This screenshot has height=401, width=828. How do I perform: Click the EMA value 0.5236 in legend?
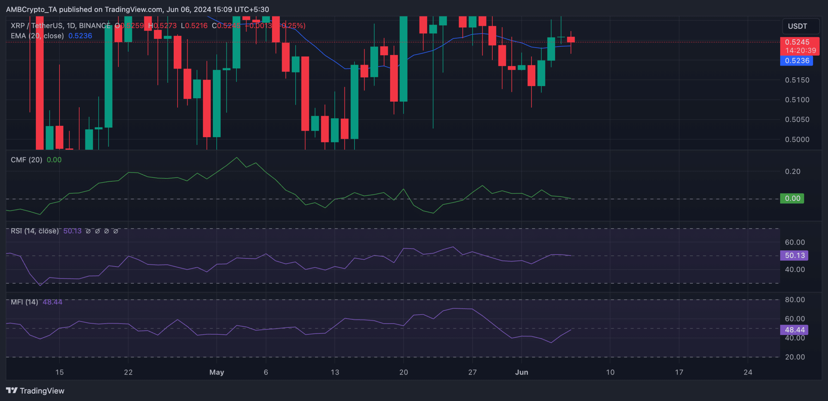pyautogui.click(x=80, y=36)
